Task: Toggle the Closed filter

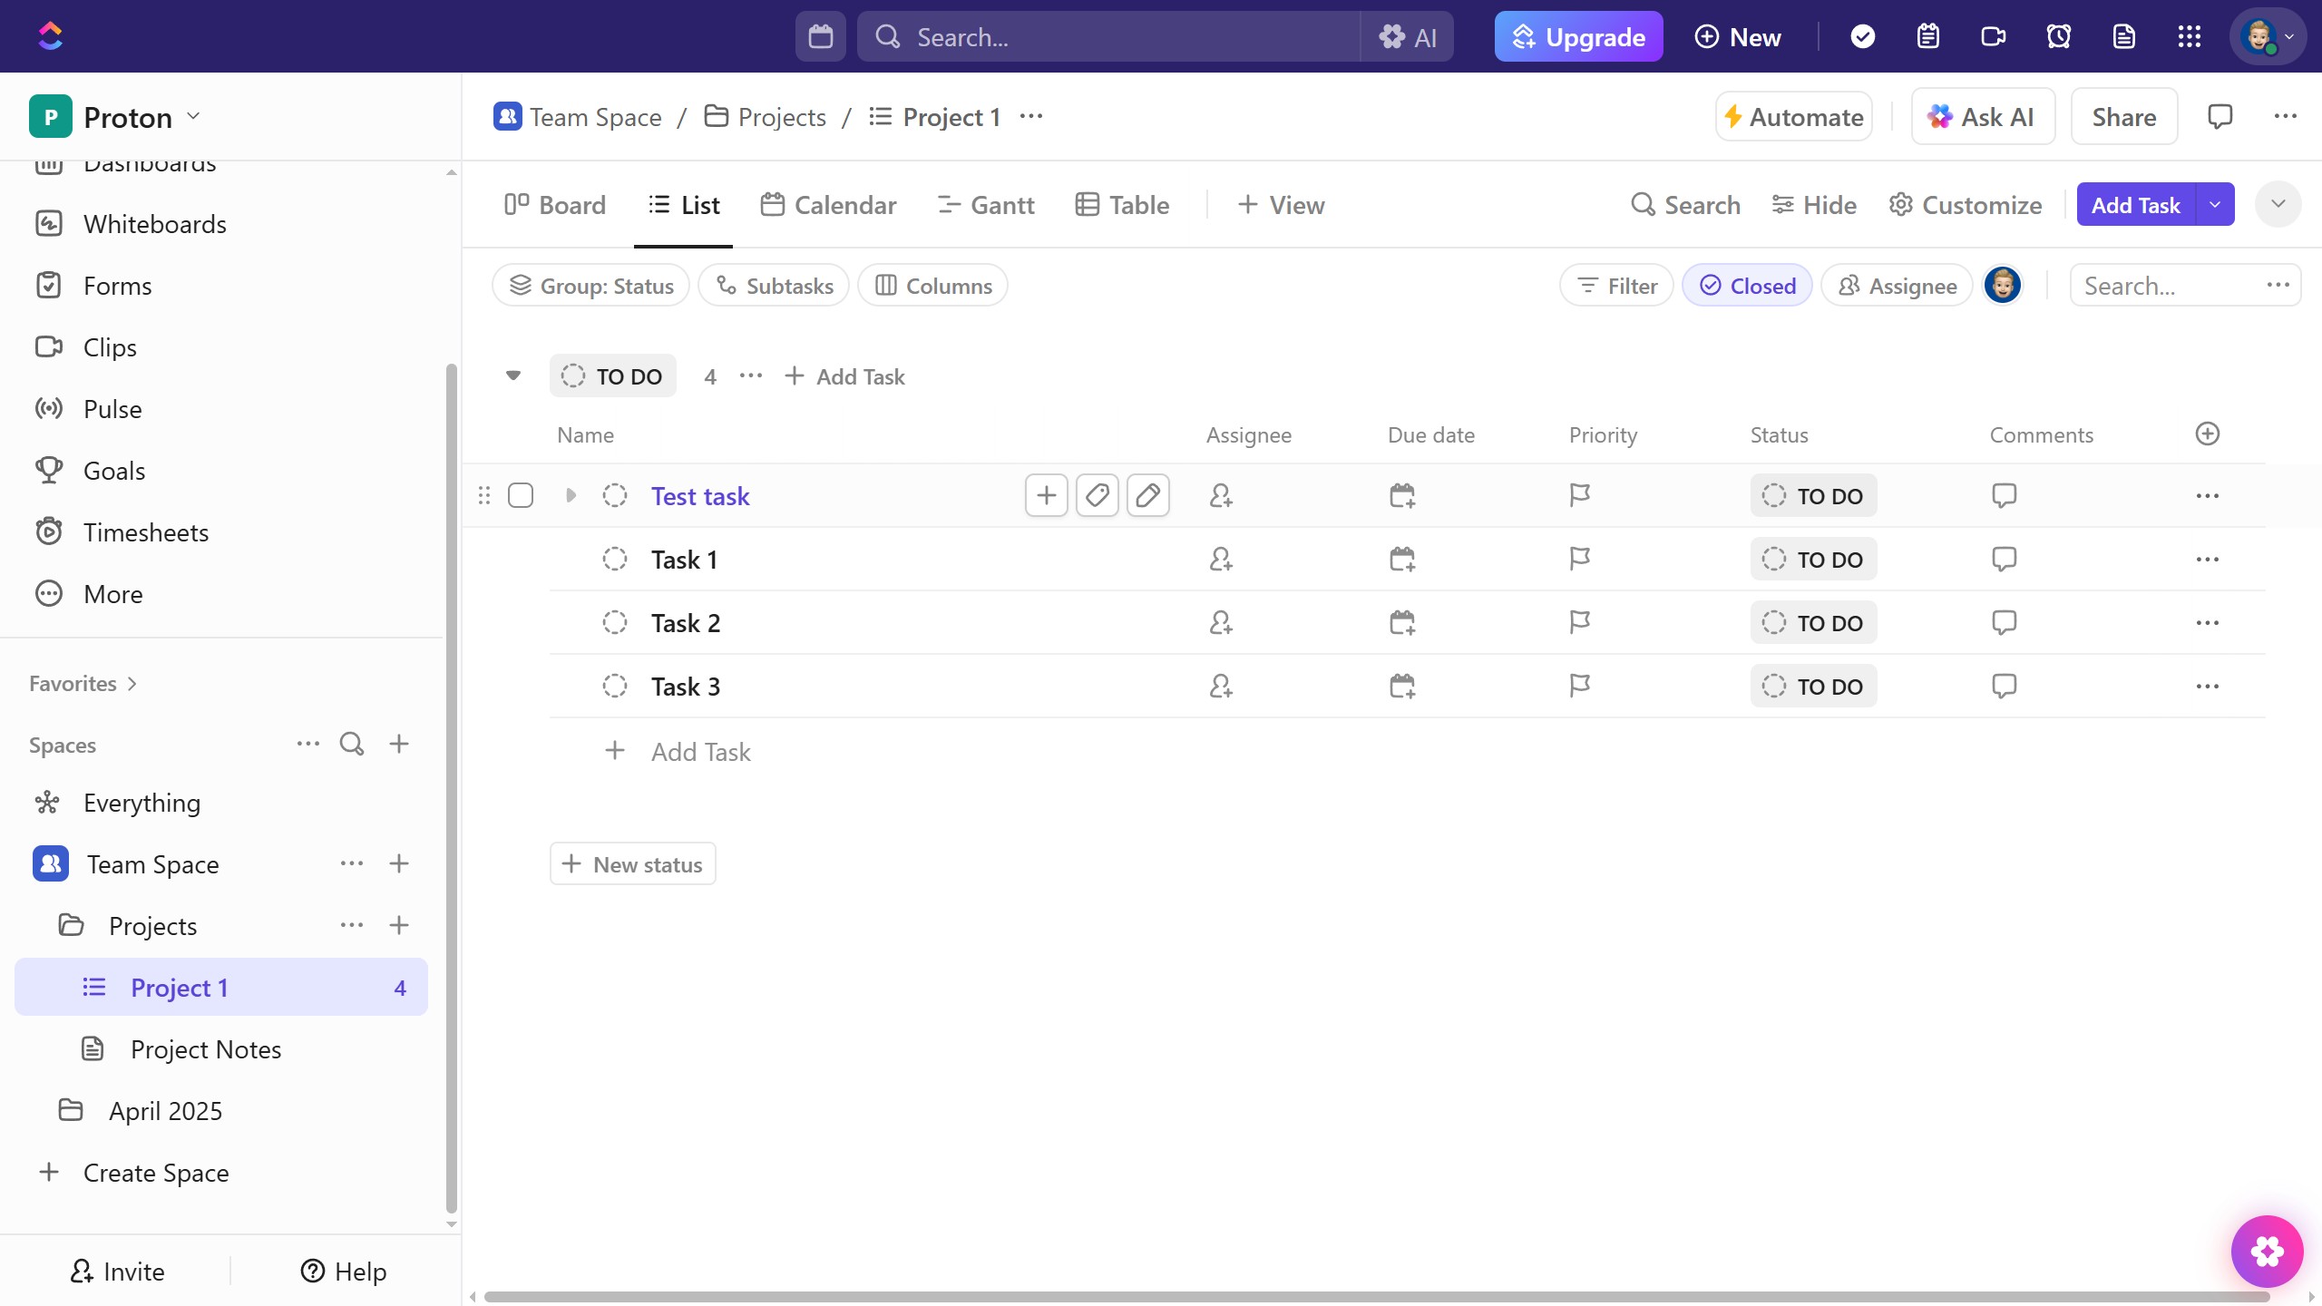Action: tap(1746, 285)
